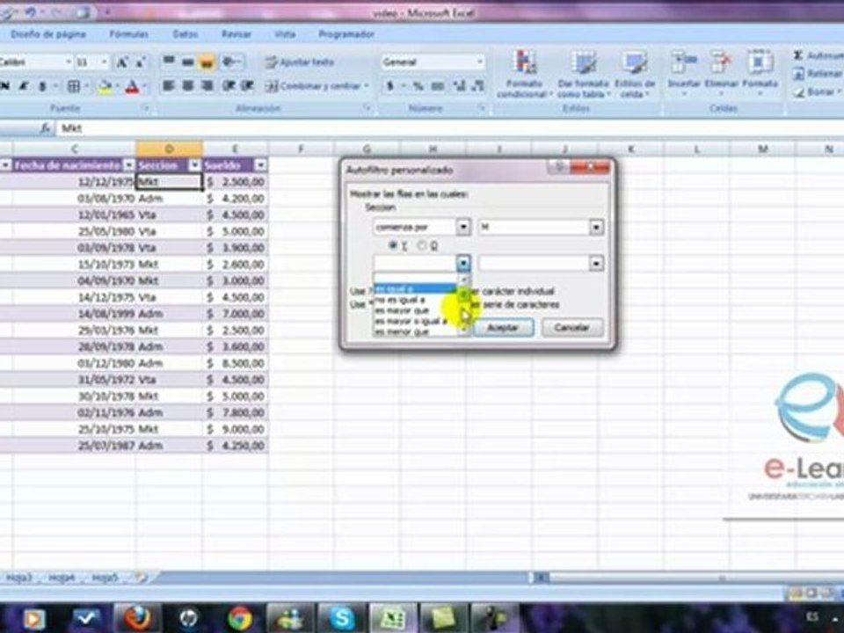
Task: Open Formato condicional
Action: [x=524, y=74]
